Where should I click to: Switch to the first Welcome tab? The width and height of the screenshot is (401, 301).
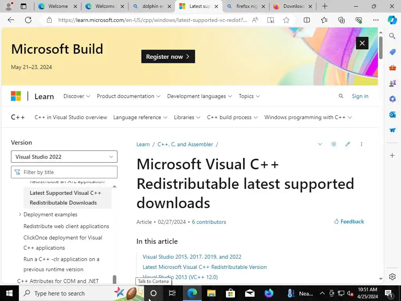58,6
